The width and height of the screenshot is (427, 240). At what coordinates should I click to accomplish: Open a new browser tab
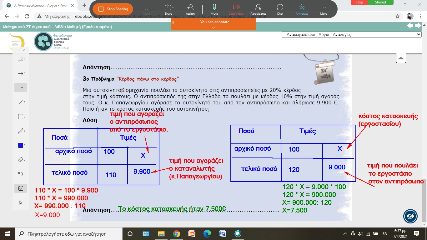point(84,5)
